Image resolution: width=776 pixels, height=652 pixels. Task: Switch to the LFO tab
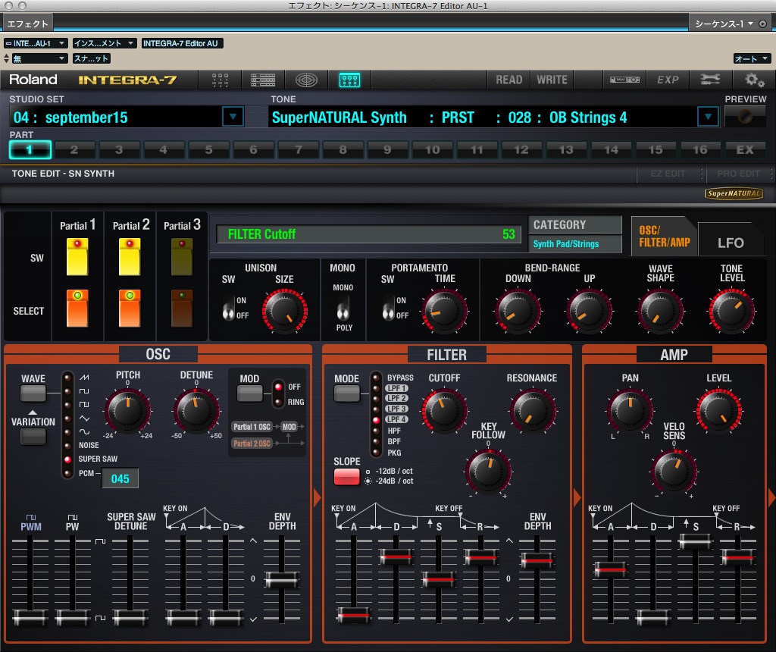pyautogui.click(x=731, y=243)
